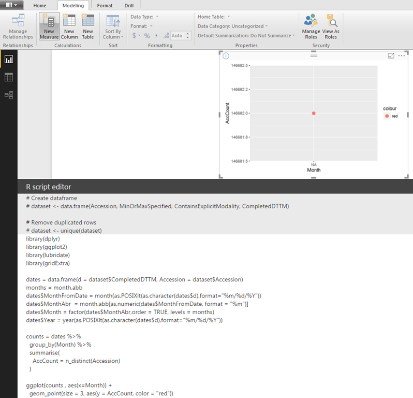Open Relationships view in left sidebar

[8, 95]
